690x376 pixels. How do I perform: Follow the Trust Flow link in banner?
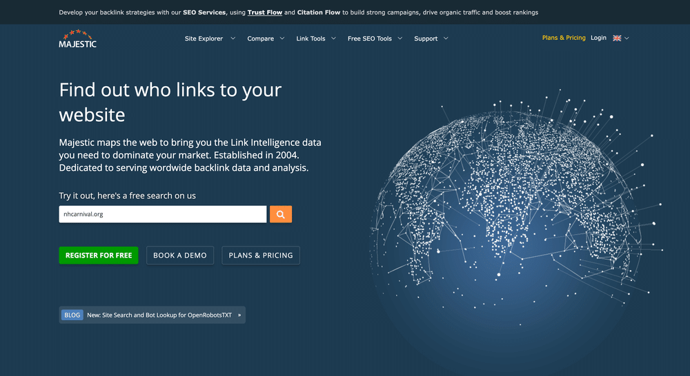click(x=265, y=12)
